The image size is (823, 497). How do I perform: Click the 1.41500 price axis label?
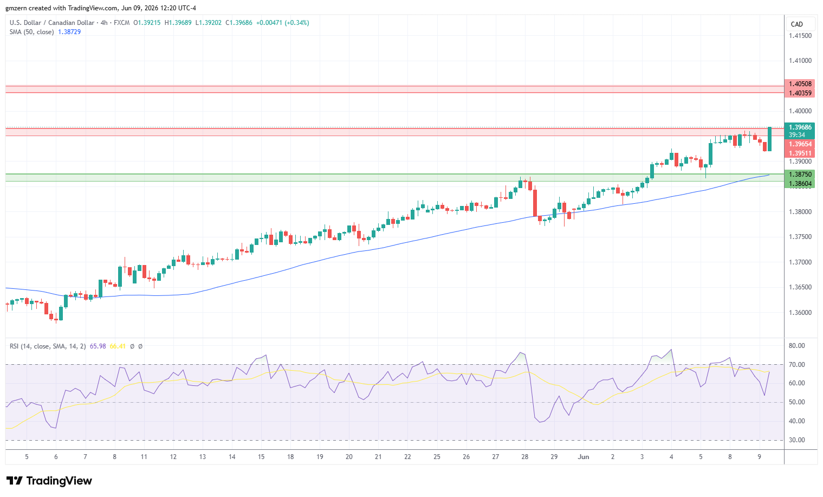[x=800, y=36]
